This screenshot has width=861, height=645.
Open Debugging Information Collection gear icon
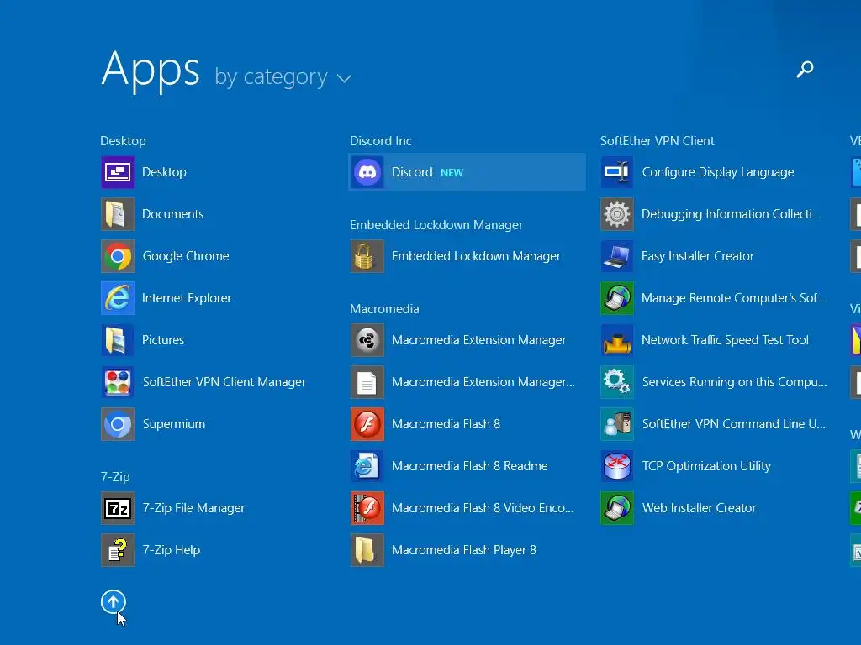617,214
